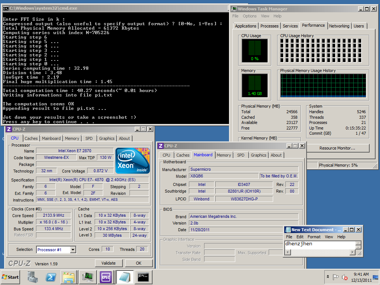Image resolution: width=380 pixels, height=285 pixels.
Task: Open Memory tab in left CPU-Z window
Action: pyautogui.click(x=72, y=138)
